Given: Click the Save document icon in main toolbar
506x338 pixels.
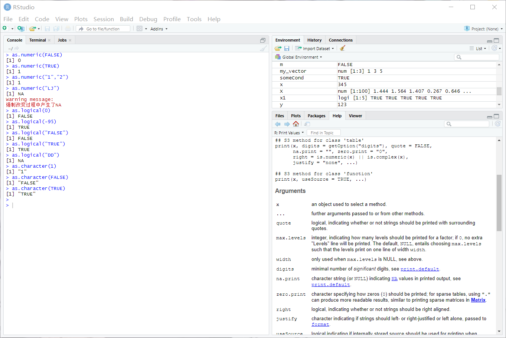Looking at the screenshot, I should (47, 29).
